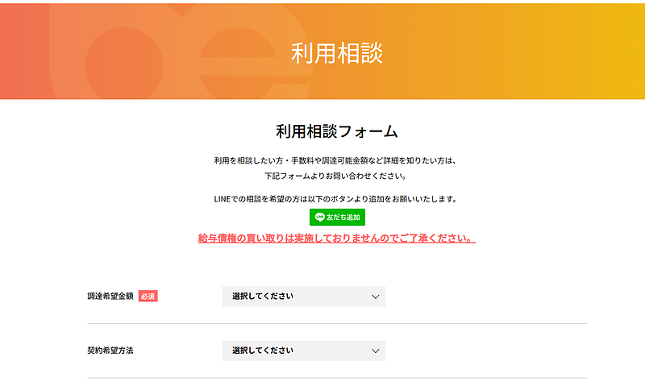Select 選択してください placeholder in 調達希望金額
Screen dimensions: 645x382
(x=263, y=297)
